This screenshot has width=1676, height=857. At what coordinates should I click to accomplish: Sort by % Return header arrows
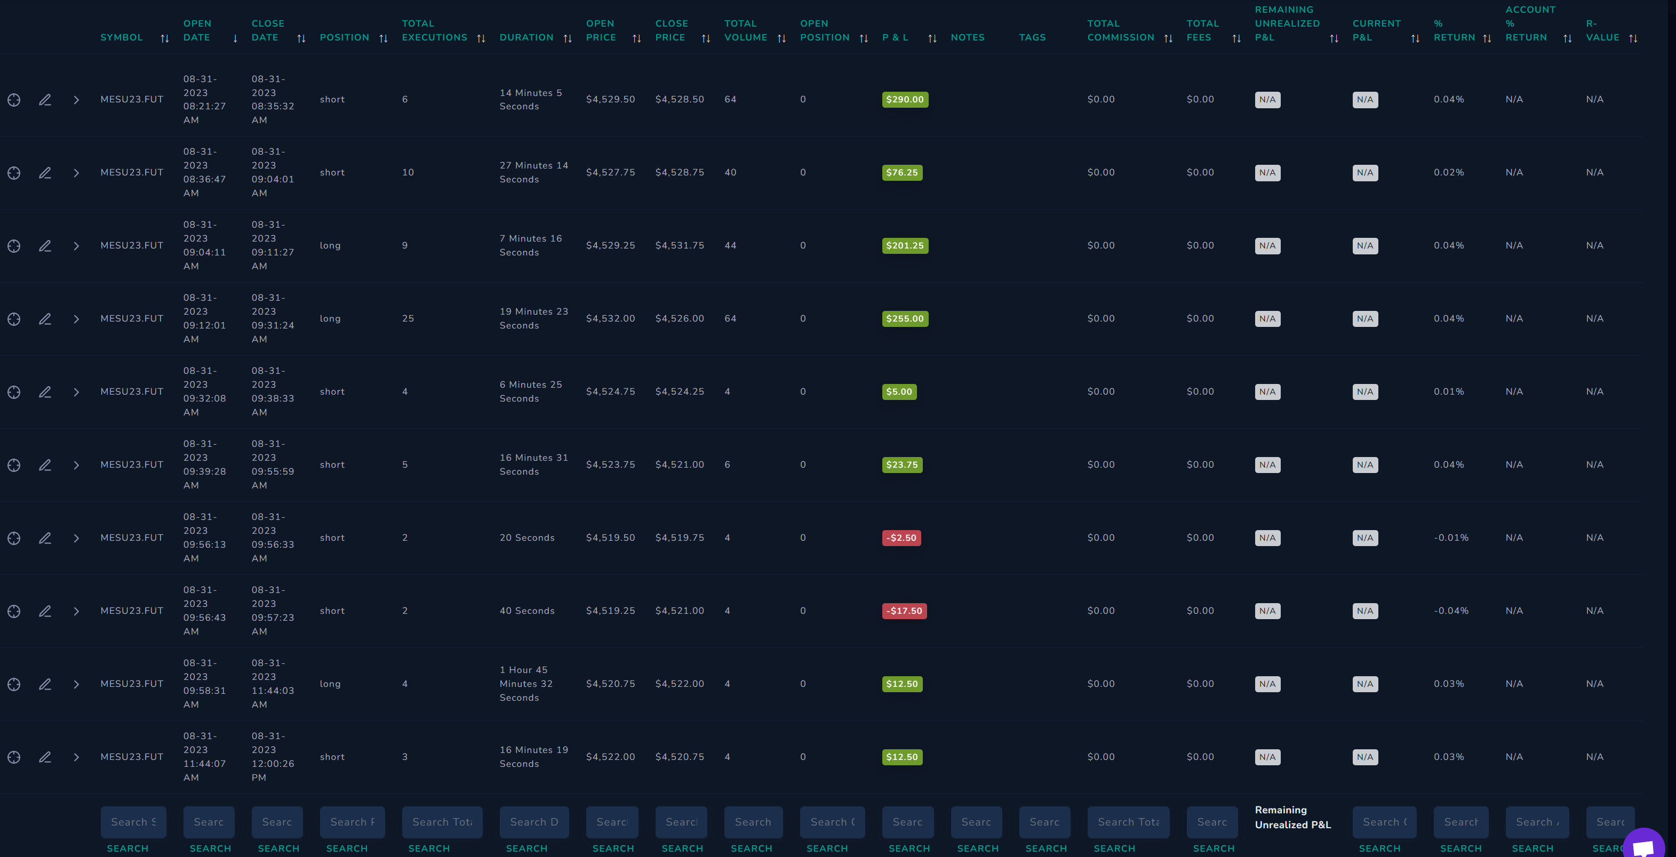coord(1487,38)
